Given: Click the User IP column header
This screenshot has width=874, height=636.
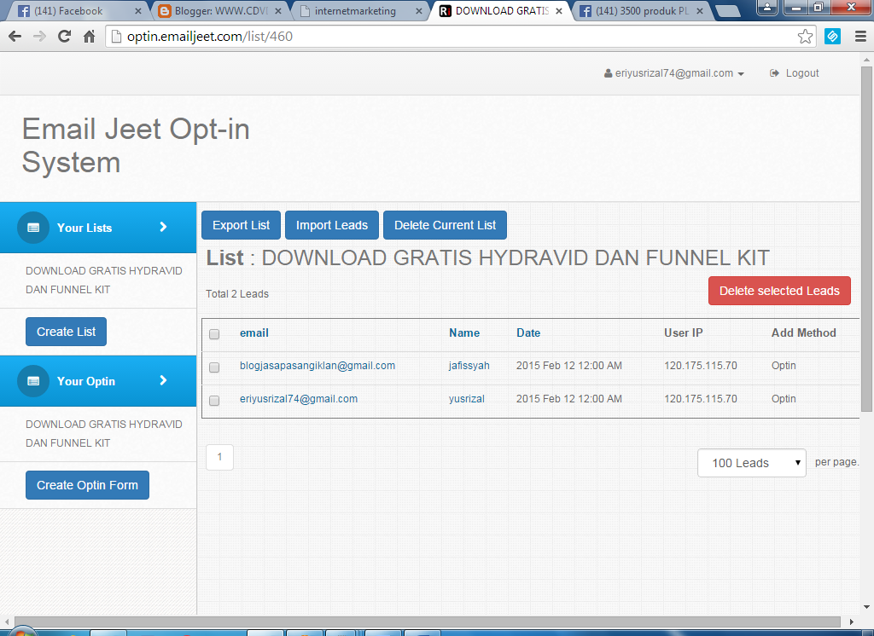Looking at the screenshot, I should point(684,332).
